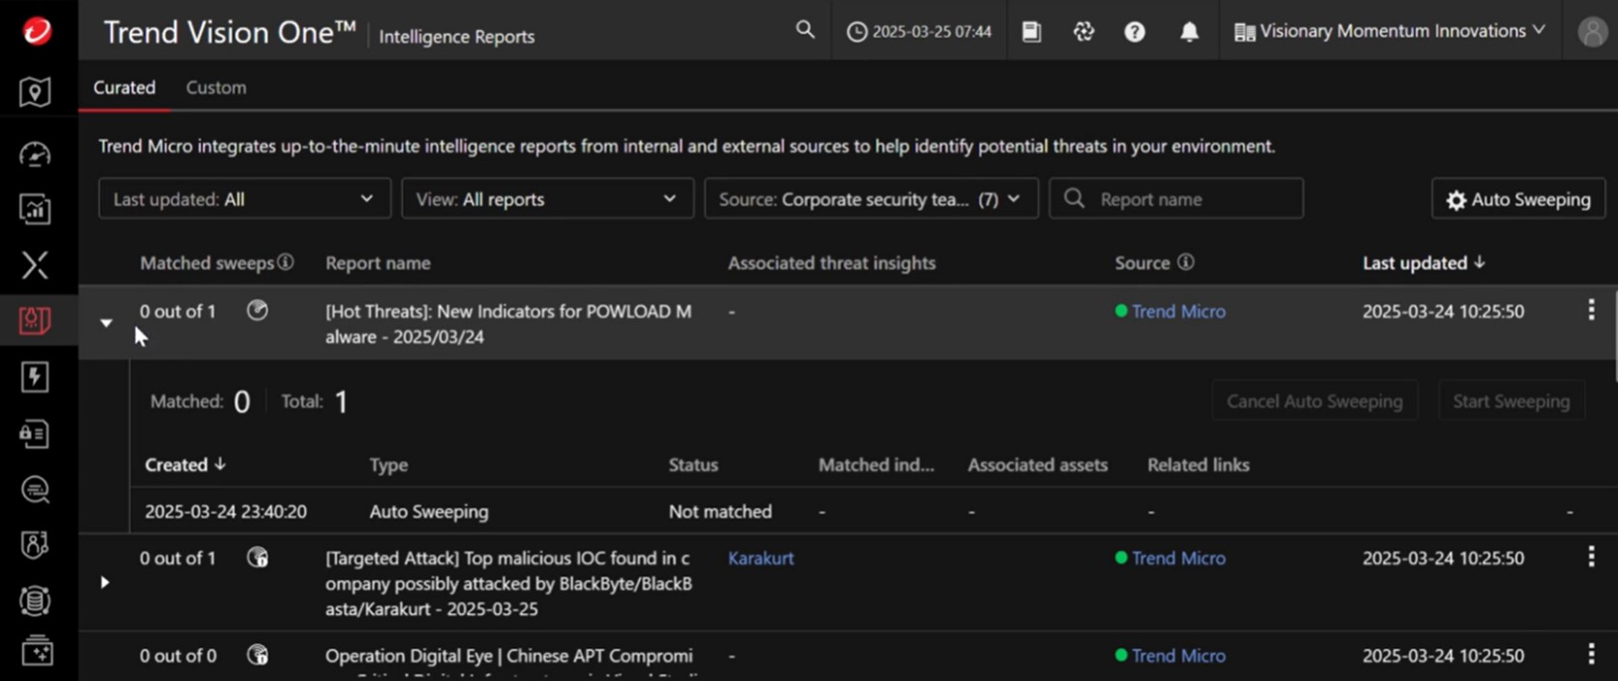
Task: Click the 0 out of 1 count for POWLOAD report
Action: coord(177,311)
